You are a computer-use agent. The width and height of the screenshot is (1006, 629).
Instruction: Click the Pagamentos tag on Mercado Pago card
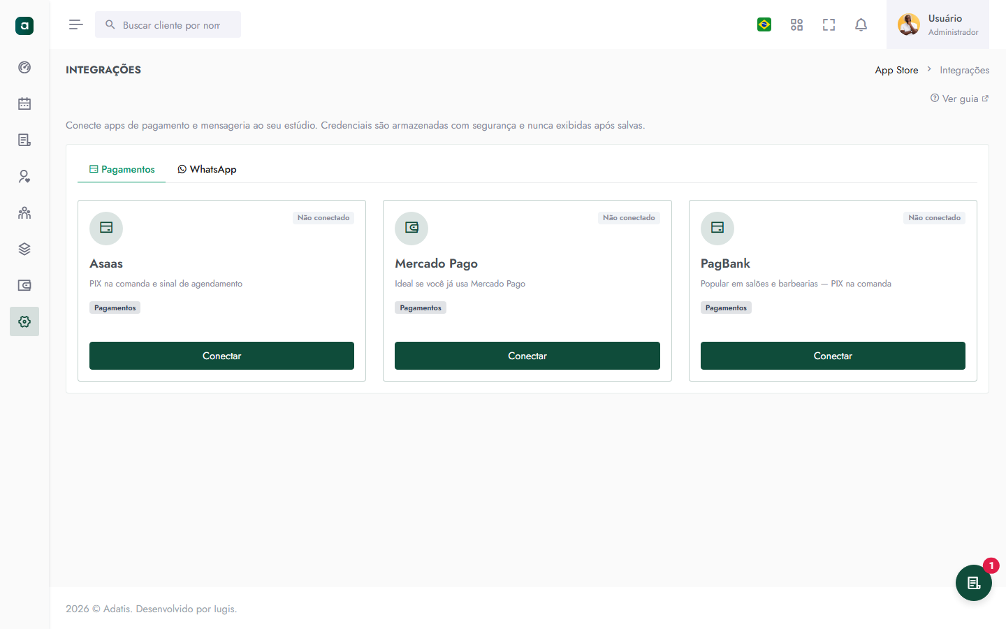[x=421, y=308]
